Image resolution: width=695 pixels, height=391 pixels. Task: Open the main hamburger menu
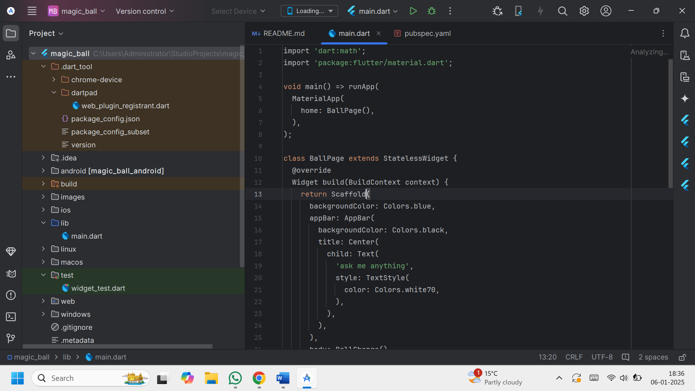coord(32,11)
